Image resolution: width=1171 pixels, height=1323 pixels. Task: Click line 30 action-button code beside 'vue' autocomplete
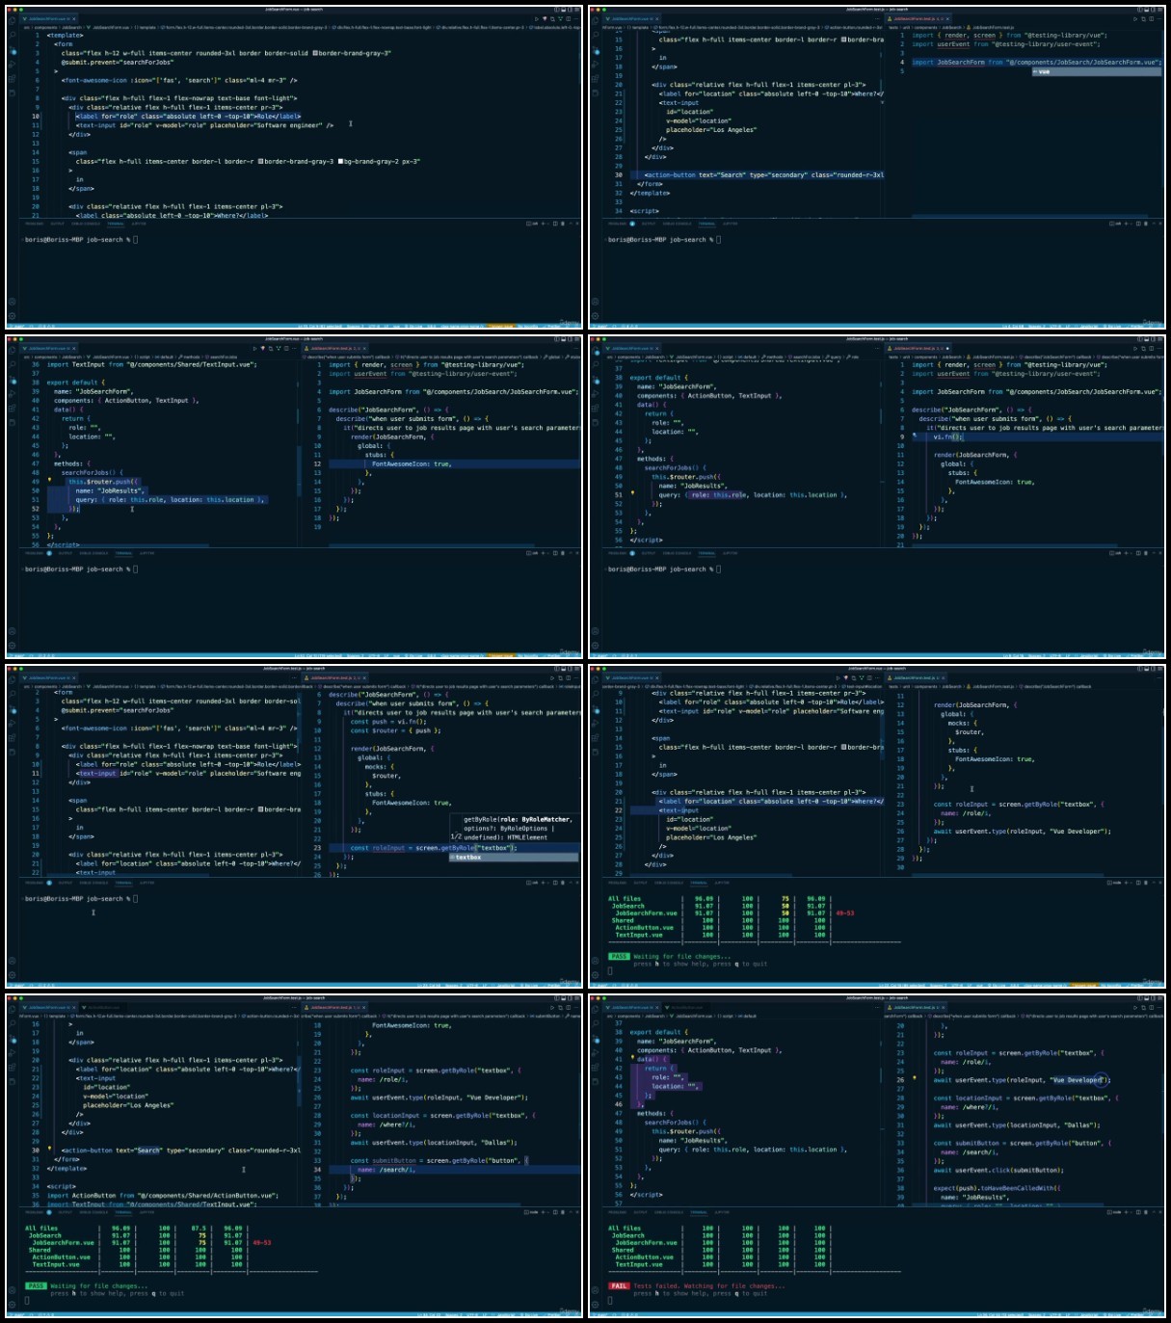pos(763,174)
